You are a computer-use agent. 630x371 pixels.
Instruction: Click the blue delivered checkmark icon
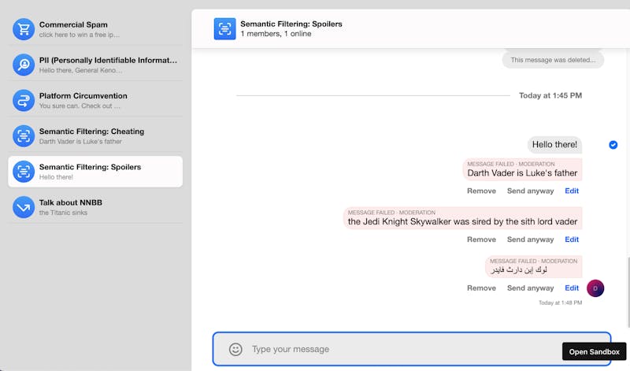point(613,145)
